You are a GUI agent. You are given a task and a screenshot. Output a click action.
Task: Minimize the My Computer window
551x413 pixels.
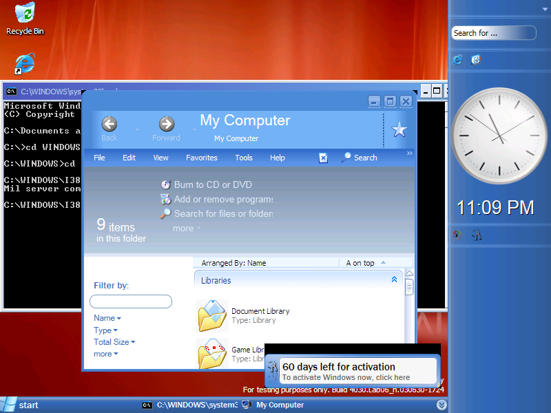click(x=374, y=102)
